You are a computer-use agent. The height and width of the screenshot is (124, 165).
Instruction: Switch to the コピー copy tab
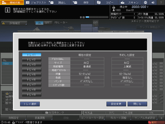click(107, 3)
